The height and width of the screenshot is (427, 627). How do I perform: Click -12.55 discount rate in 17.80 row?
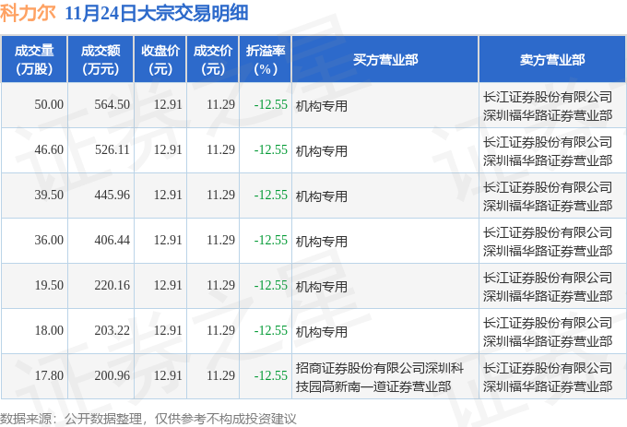[271, 376]
